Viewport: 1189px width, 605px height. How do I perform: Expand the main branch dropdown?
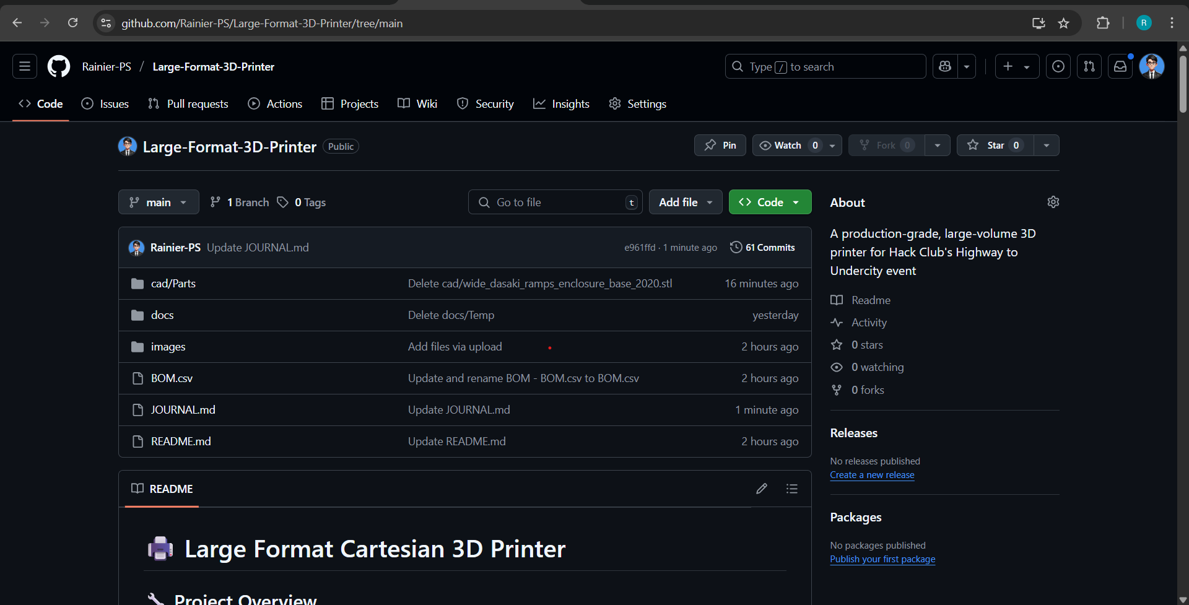point(159,202)
